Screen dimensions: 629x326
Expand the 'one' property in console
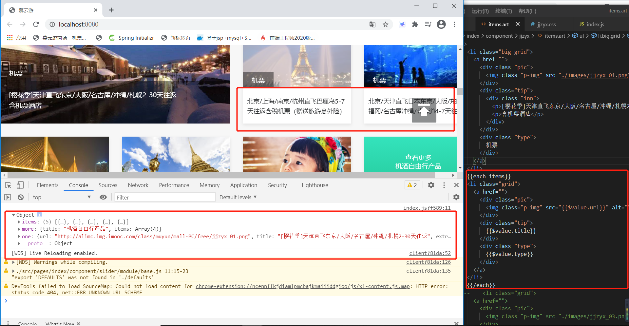[19, 236]
